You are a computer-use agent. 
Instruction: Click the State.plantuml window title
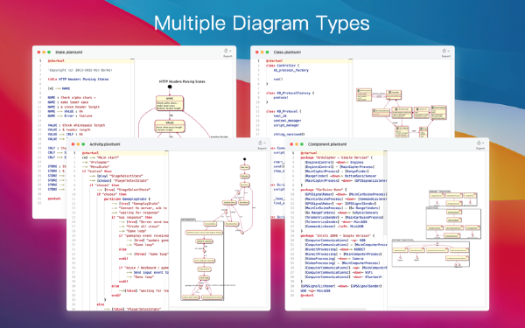coord(68,52)
